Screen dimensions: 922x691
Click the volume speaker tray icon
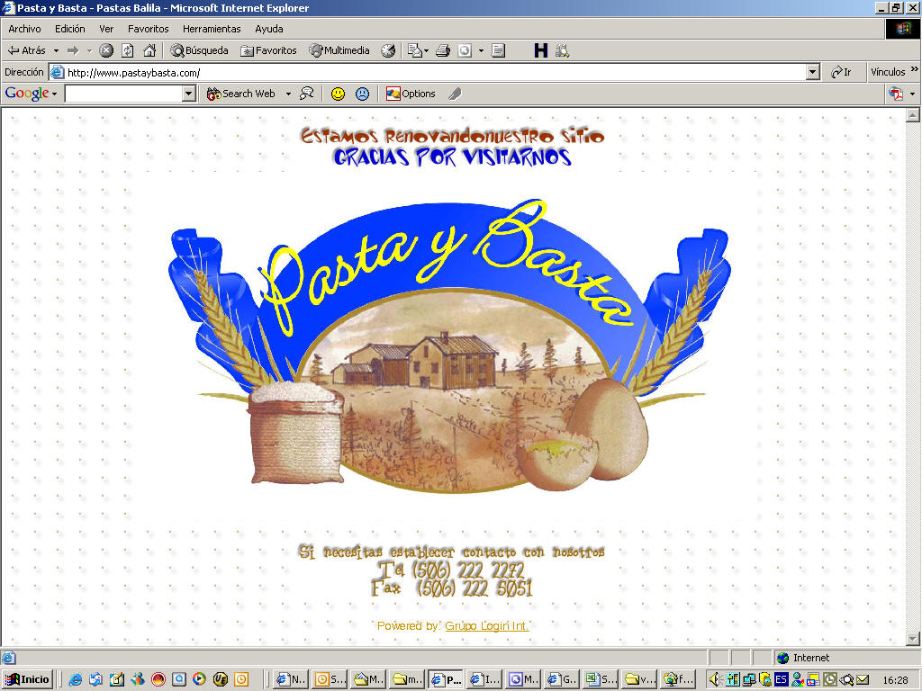point(715,679)
